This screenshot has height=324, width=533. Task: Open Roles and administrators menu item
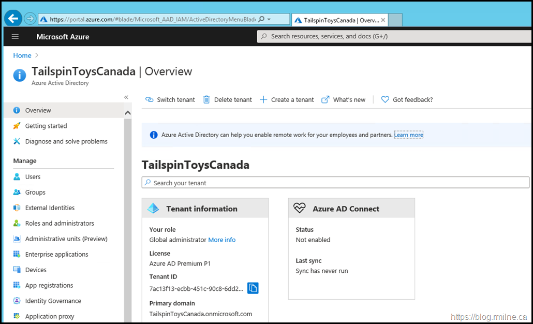[x=60, y=224]
